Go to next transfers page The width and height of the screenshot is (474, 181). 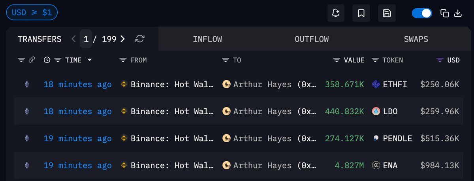click(x=122, y=39)
